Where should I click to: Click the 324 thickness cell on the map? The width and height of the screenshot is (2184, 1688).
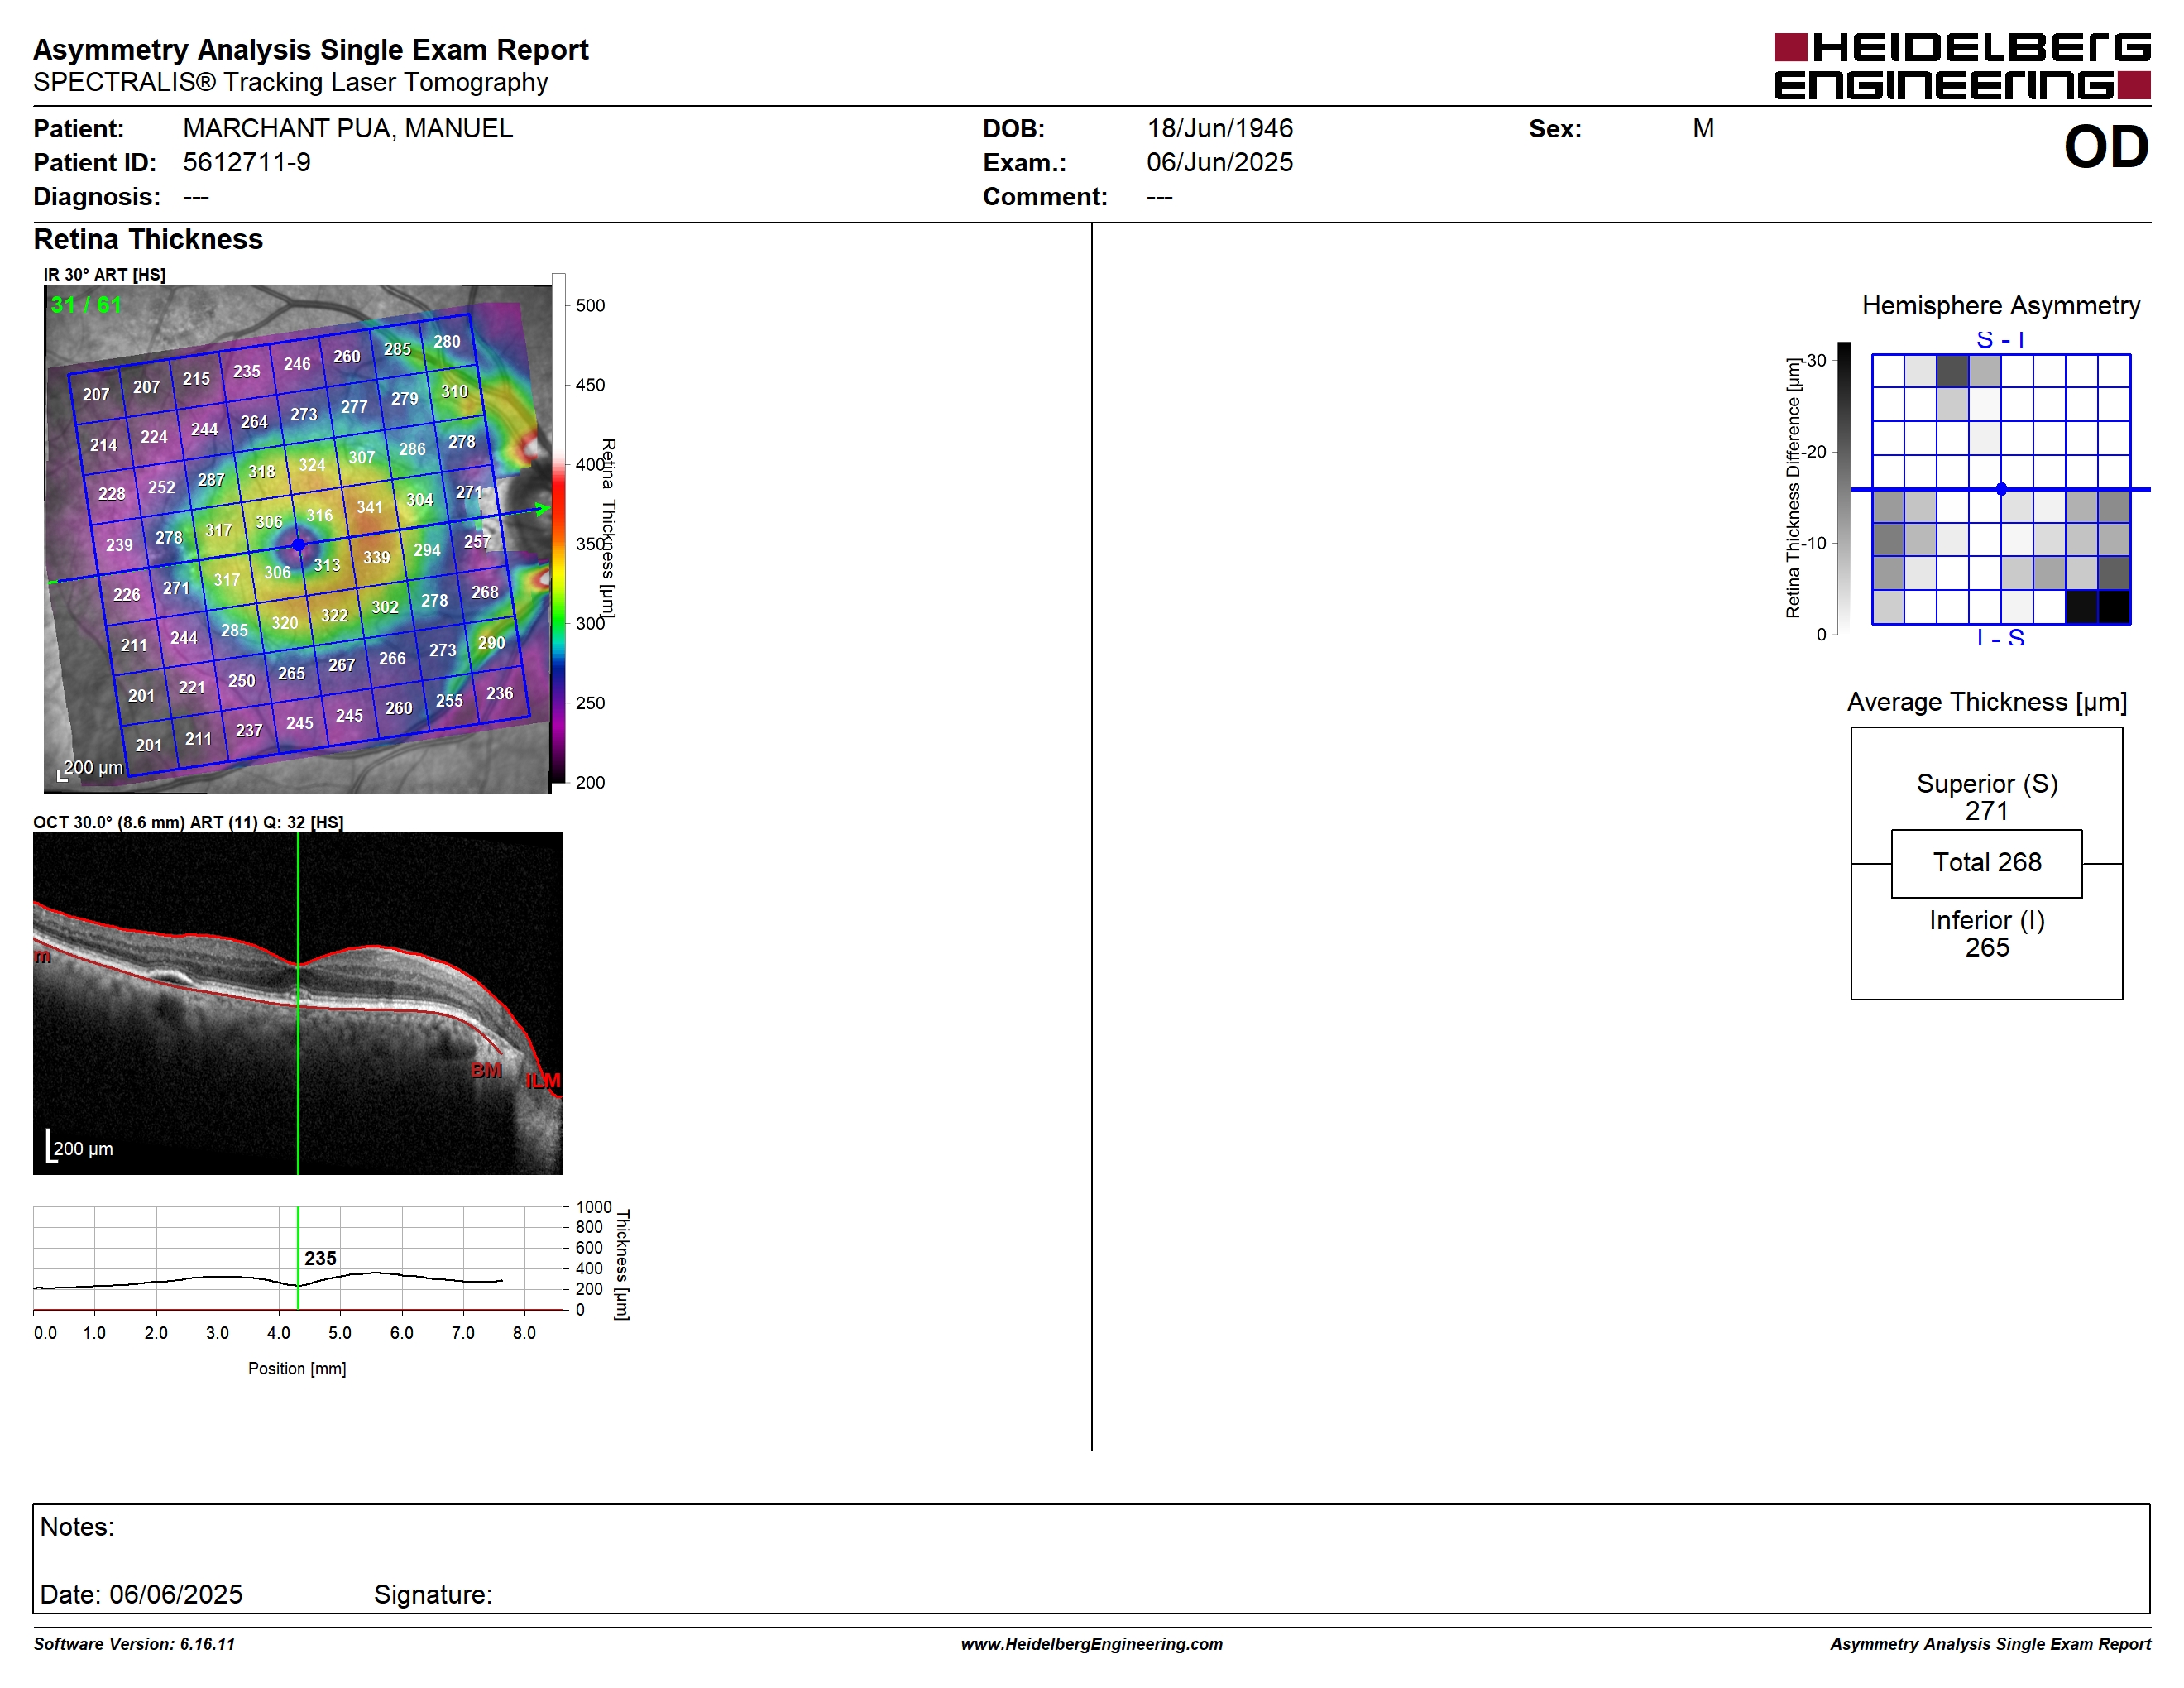coord(312,465)
